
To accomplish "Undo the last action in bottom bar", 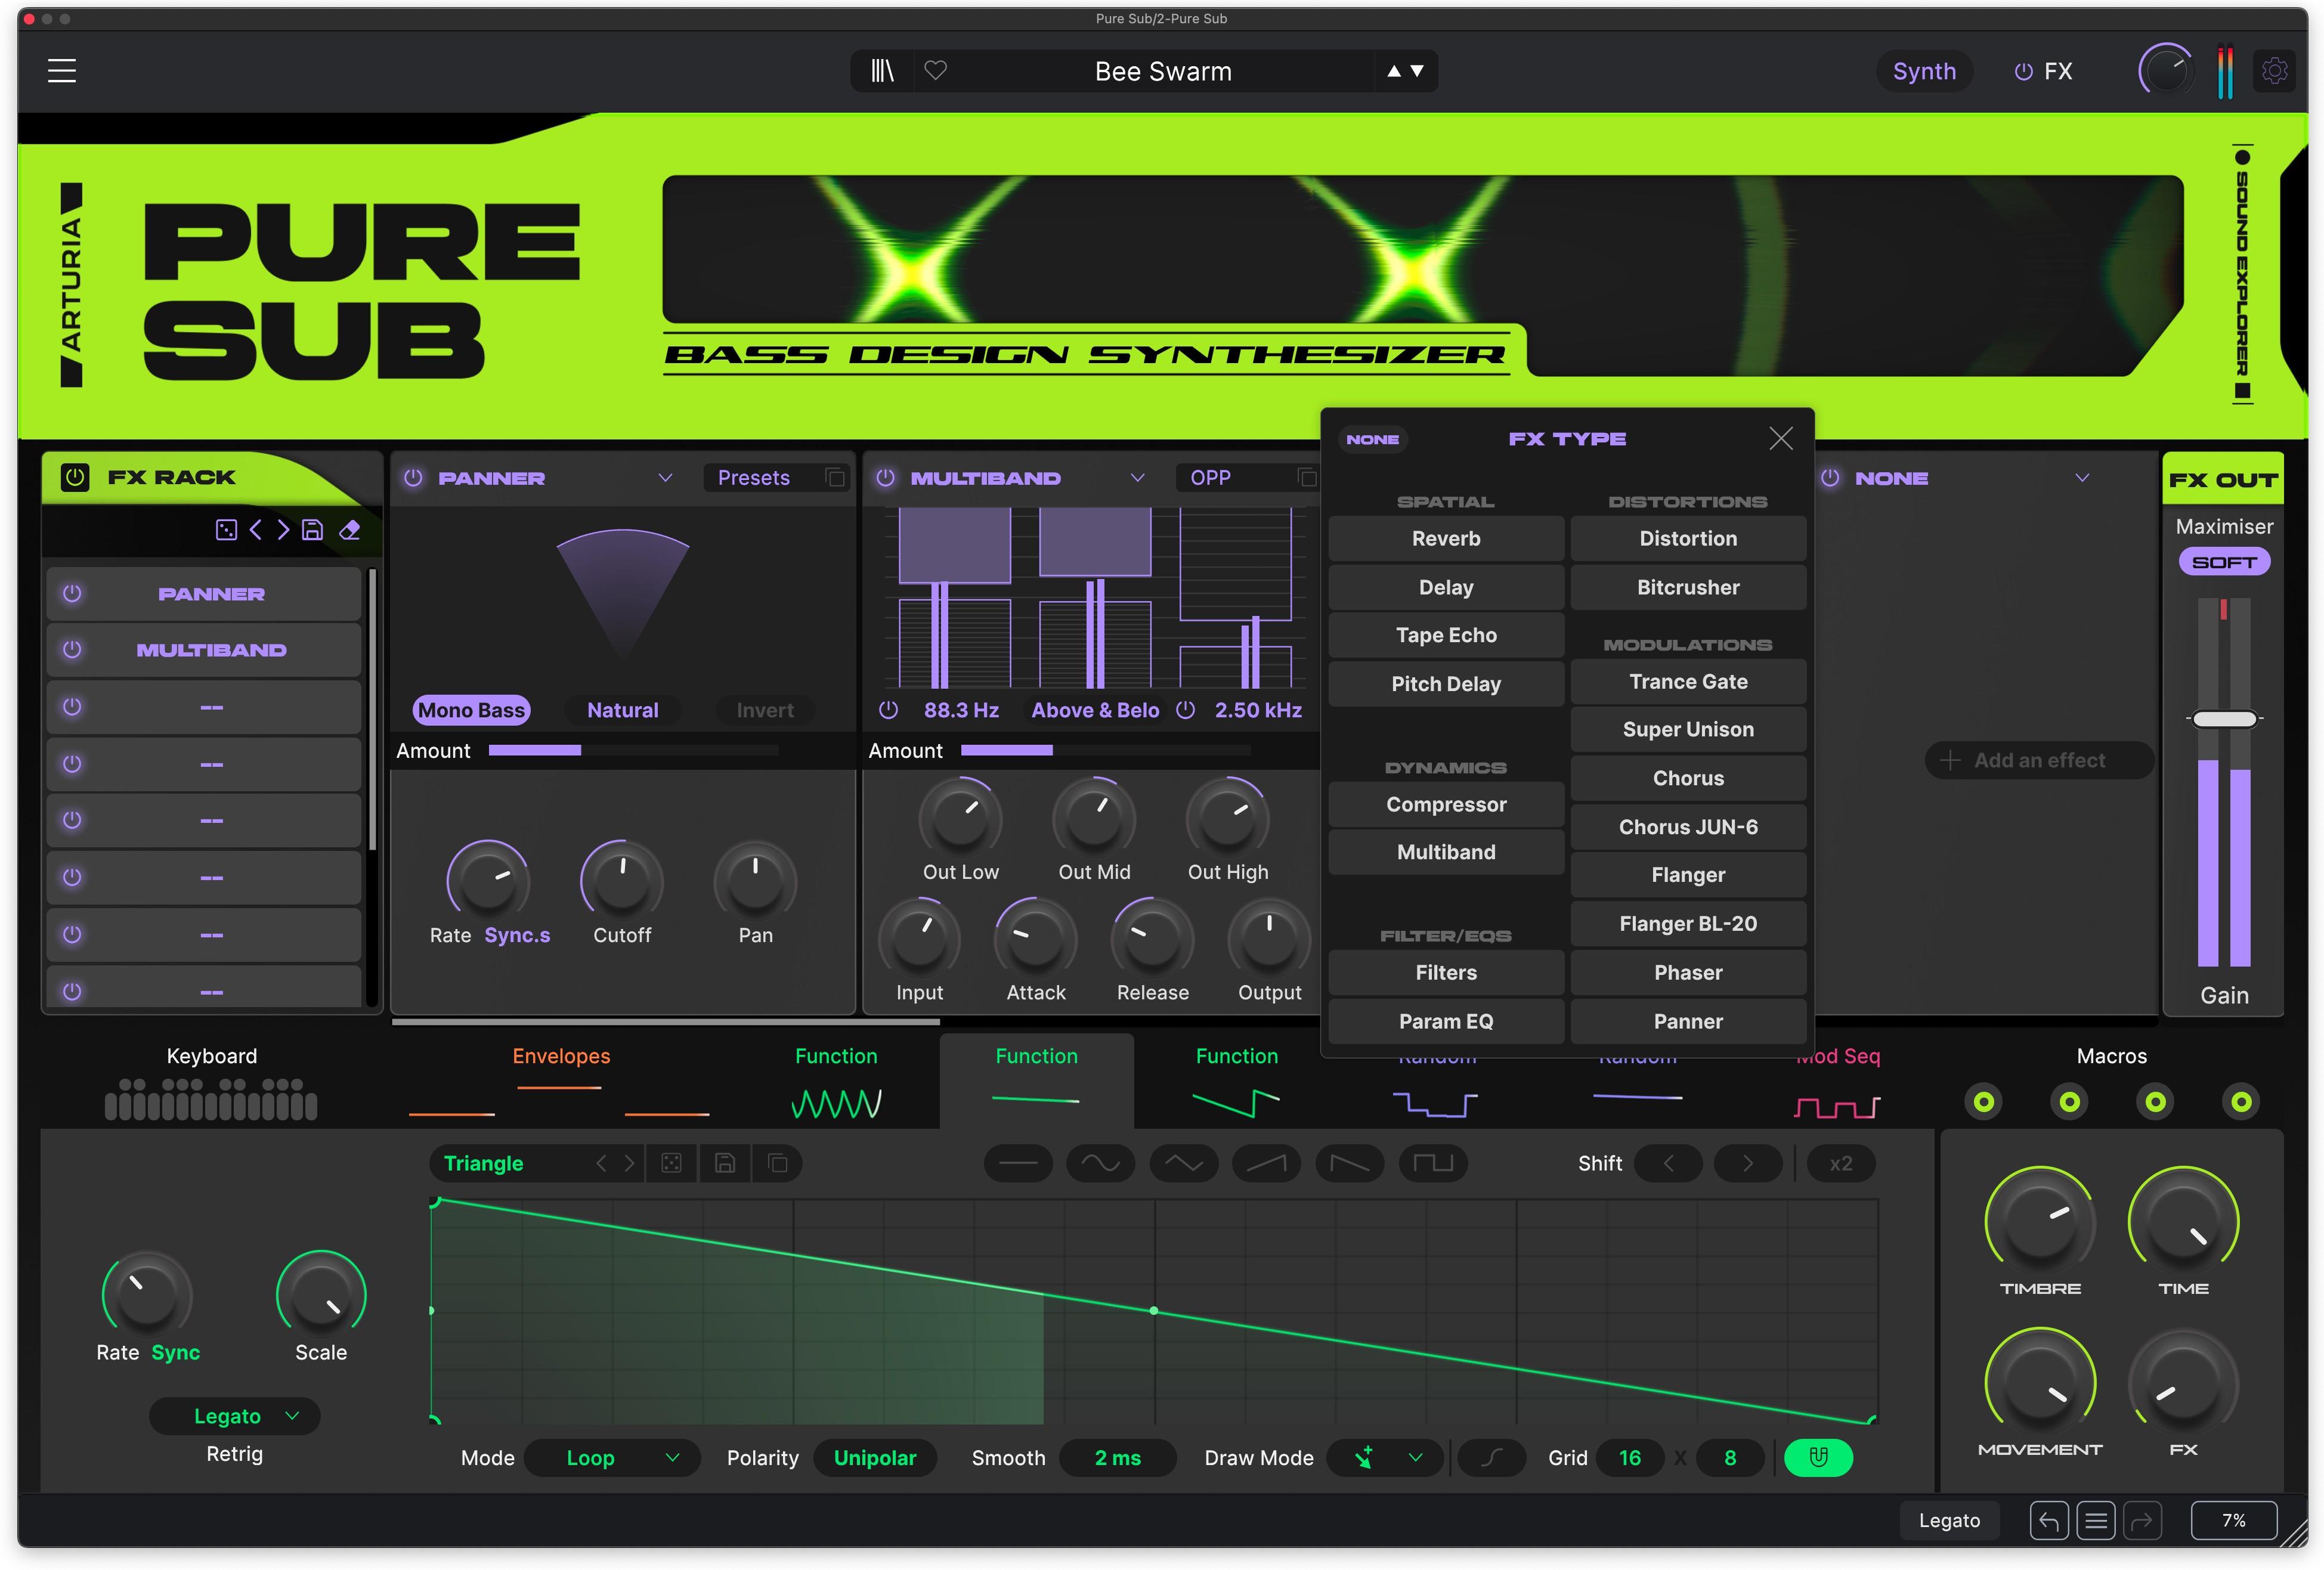I will click(2048, 1521).
